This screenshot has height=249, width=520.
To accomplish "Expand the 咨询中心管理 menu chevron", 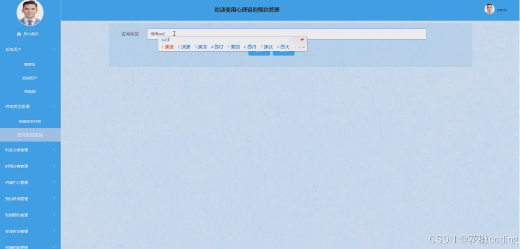I will pos(54,182).
